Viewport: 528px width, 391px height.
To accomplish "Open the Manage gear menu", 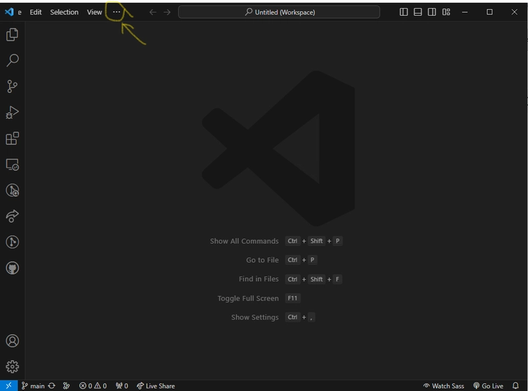I will [x=12, y=367].
